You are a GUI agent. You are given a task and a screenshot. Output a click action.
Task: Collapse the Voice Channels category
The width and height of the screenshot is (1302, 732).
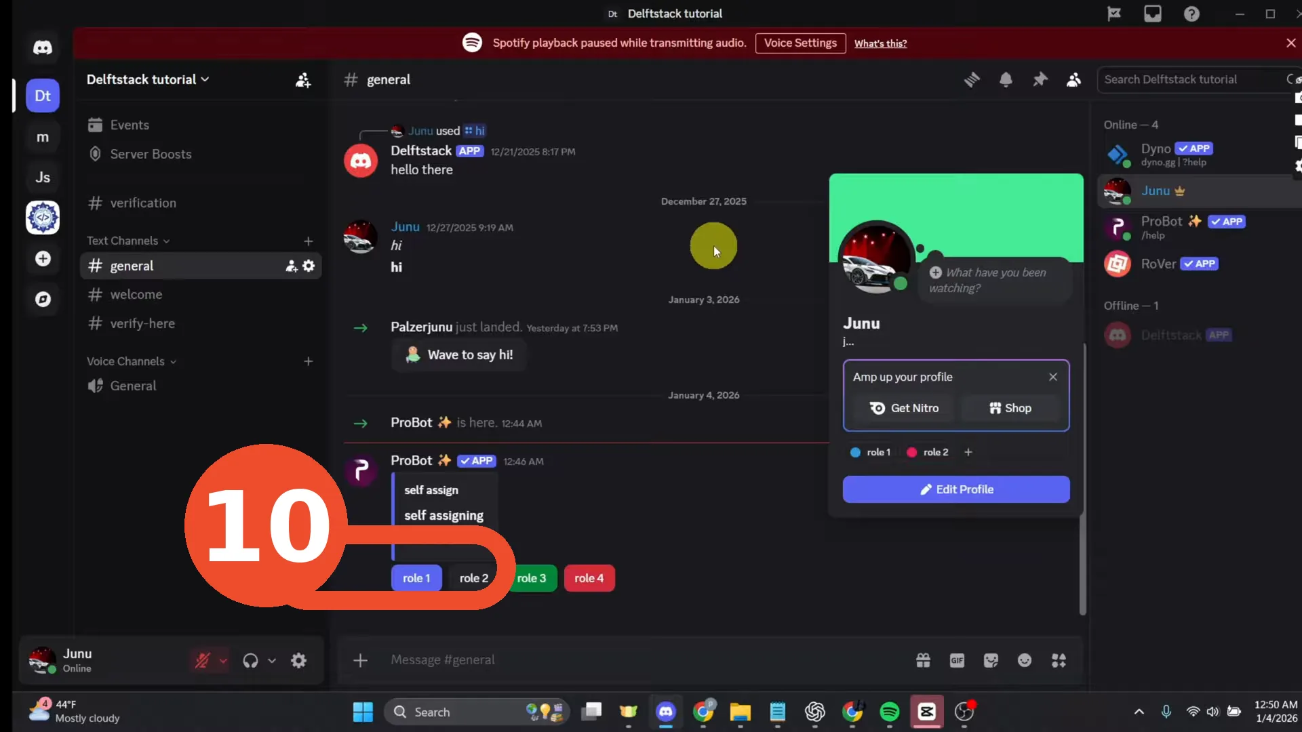click(132, 361)
